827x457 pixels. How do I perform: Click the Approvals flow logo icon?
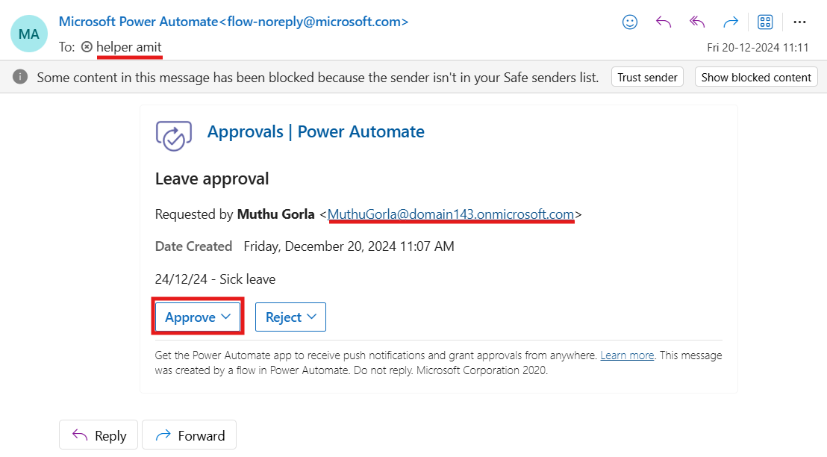pyautogui.click(x=174, y=136)
